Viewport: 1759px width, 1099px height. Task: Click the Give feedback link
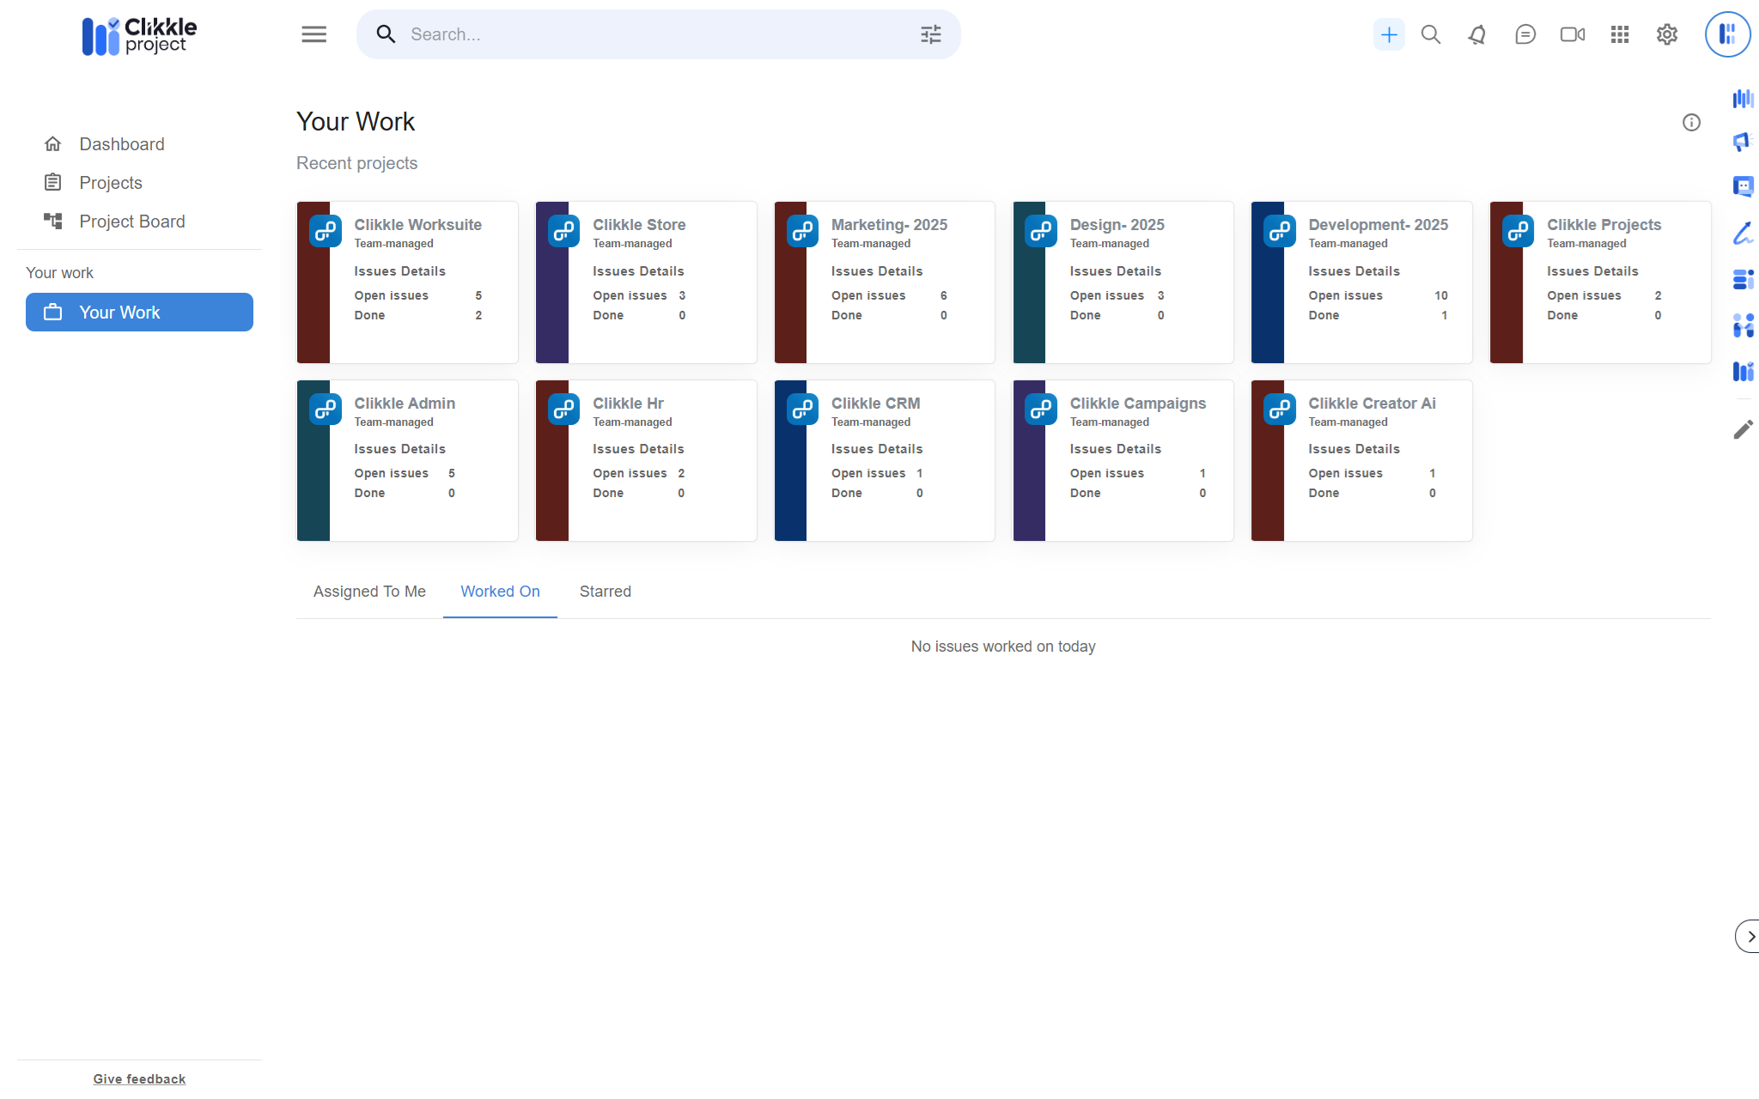click(x=139, y=1079)
